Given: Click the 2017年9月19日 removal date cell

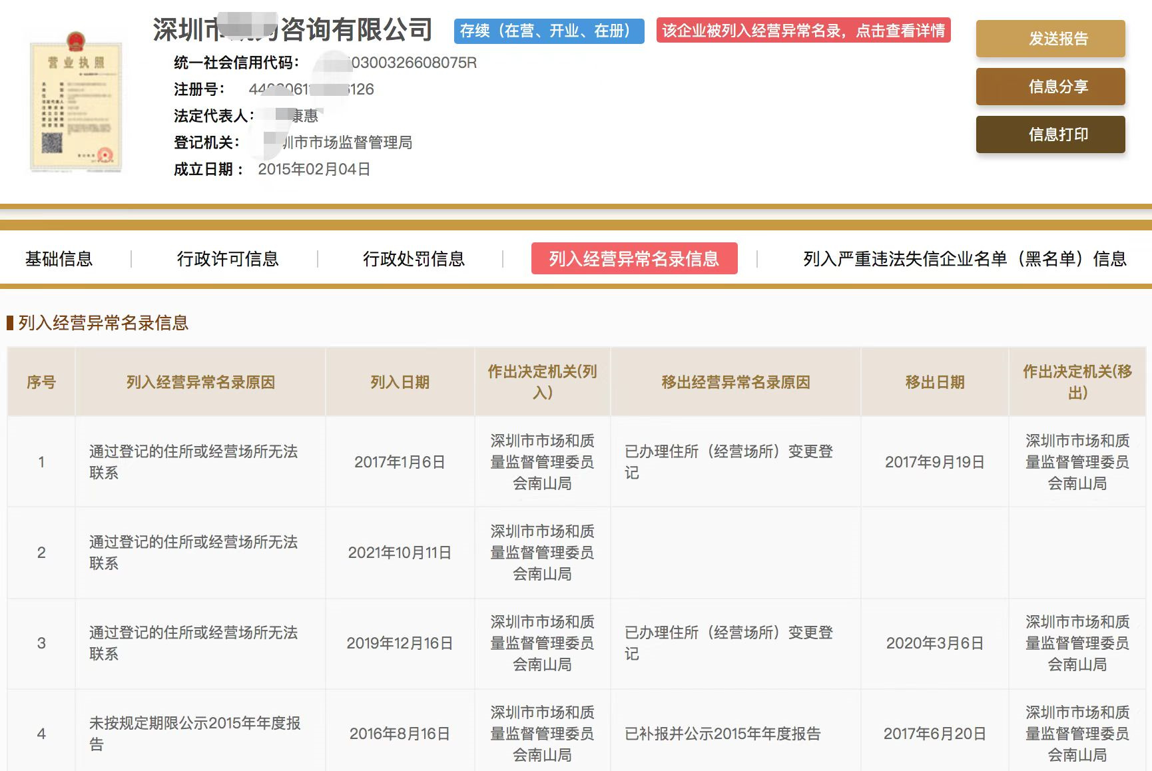Looking at the screenshot, I should click(934, 462).
